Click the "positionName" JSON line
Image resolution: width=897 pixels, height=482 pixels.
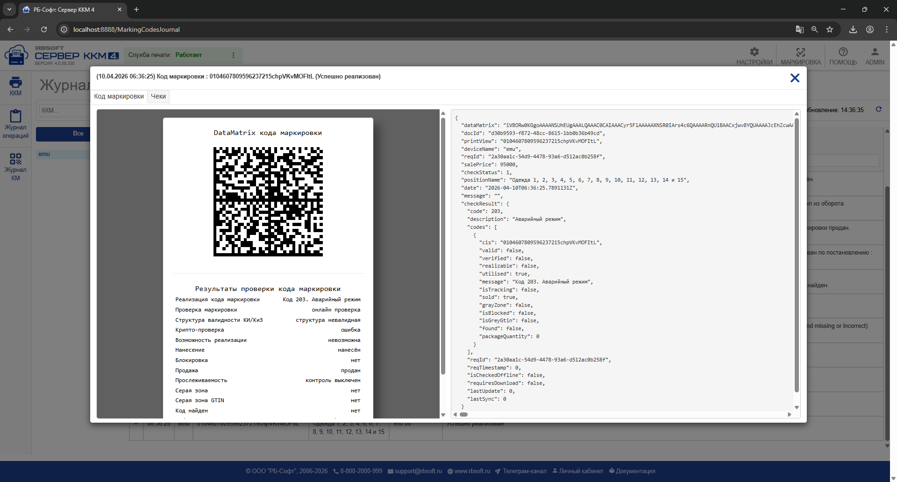point(575,180)
